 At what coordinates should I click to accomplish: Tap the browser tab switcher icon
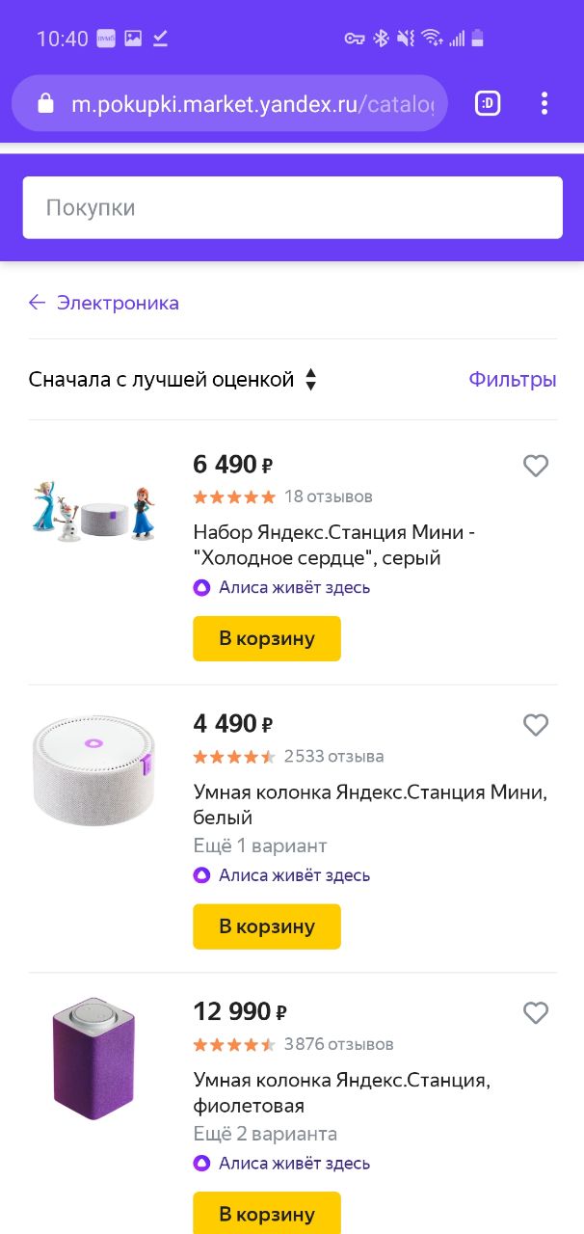488,103
